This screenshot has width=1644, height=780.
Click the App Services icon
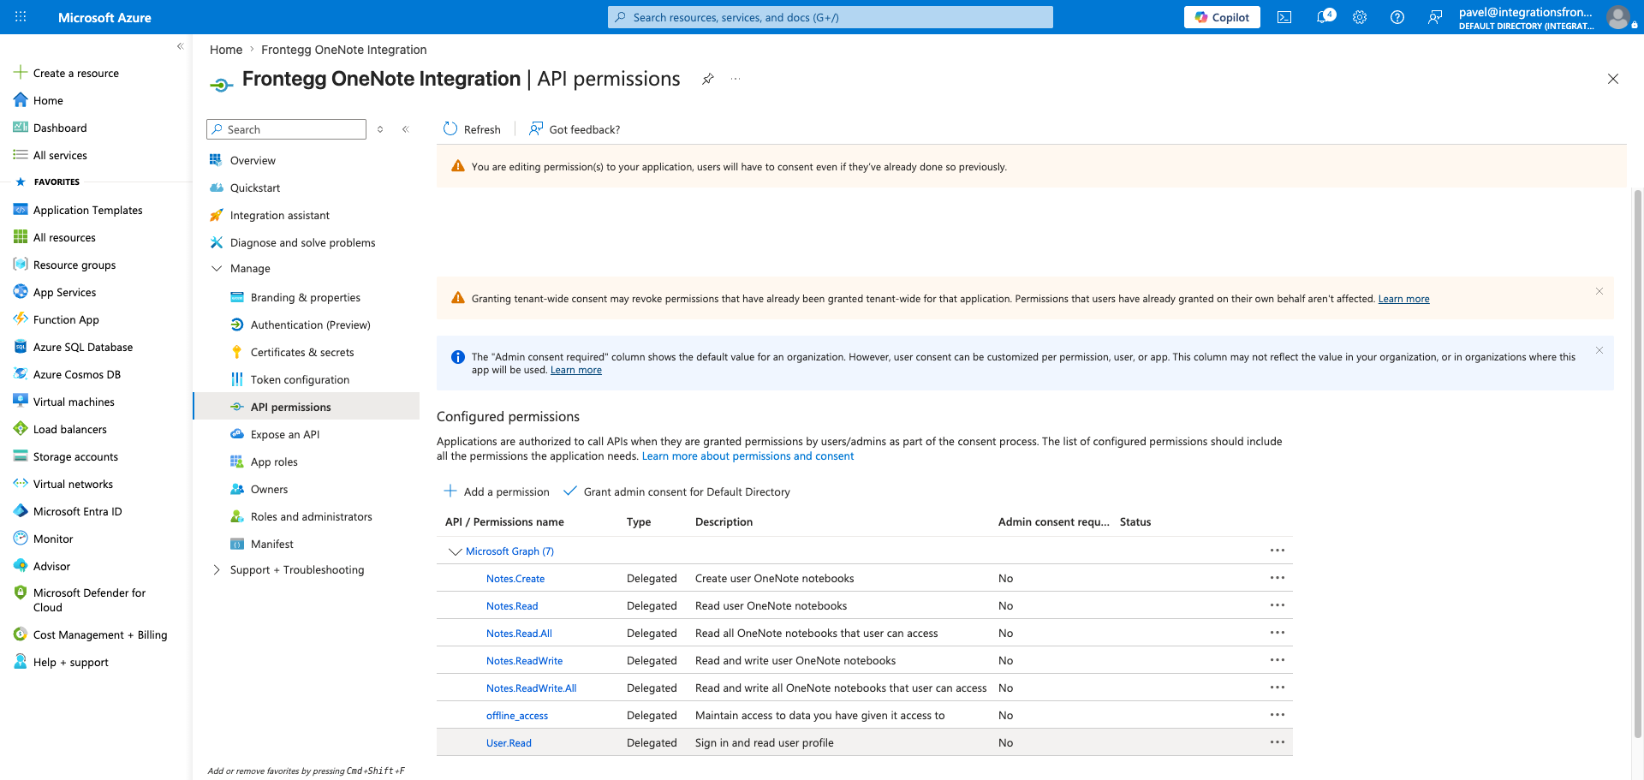[x=21, y=292]
